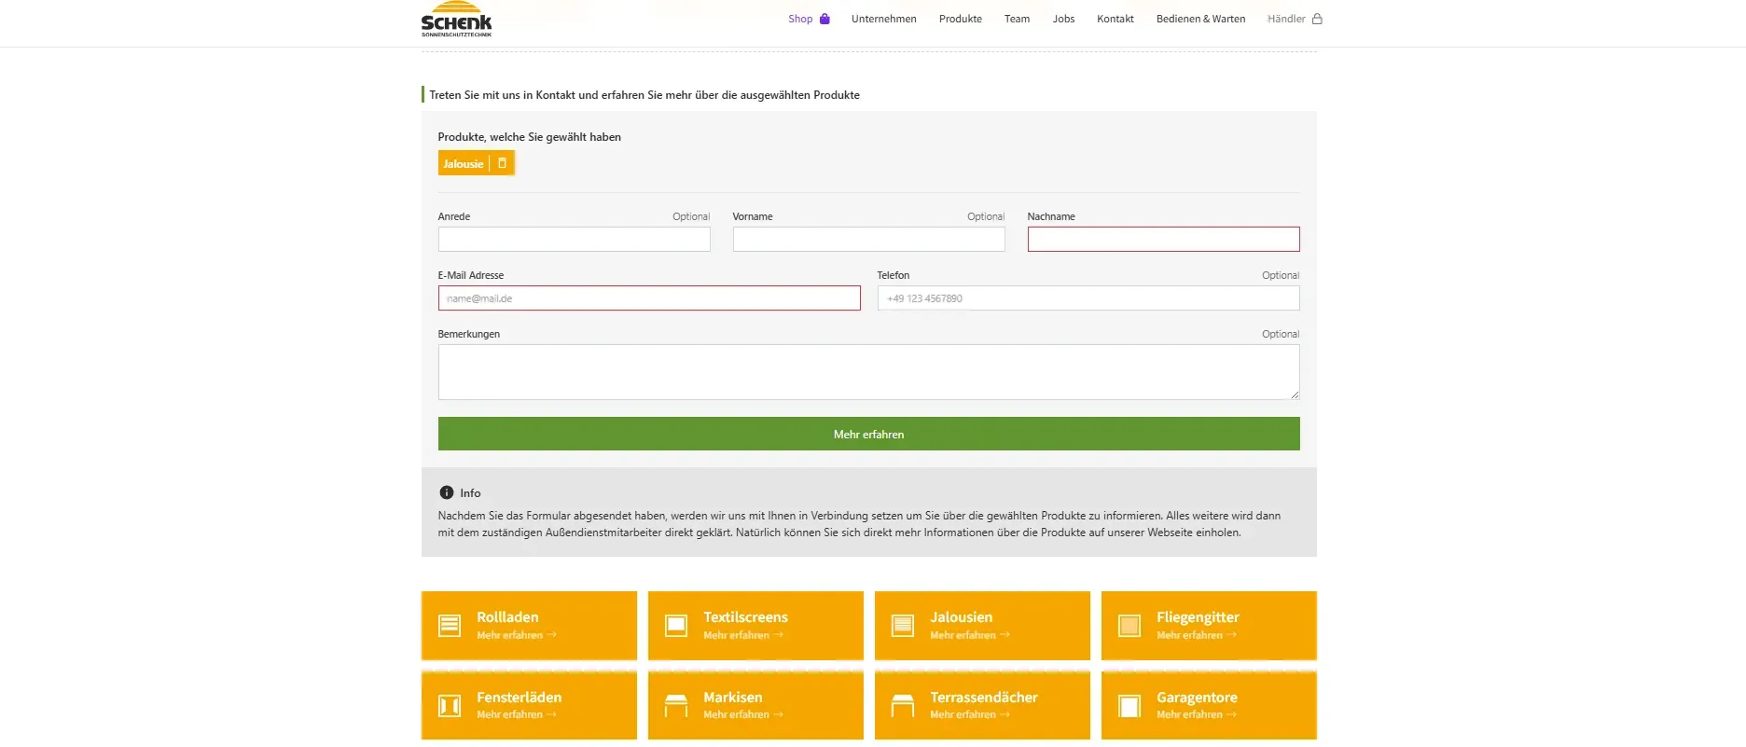The width and height of the screenshot is (1746, 747).
Task: Select the Markisen tile title
Action: 732,697
